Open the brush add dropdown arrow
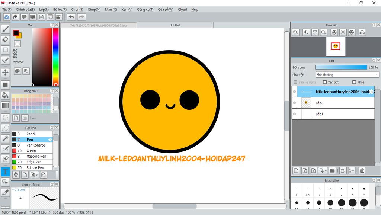The width and height of the screenshot is (381, 215). [37, 175]
